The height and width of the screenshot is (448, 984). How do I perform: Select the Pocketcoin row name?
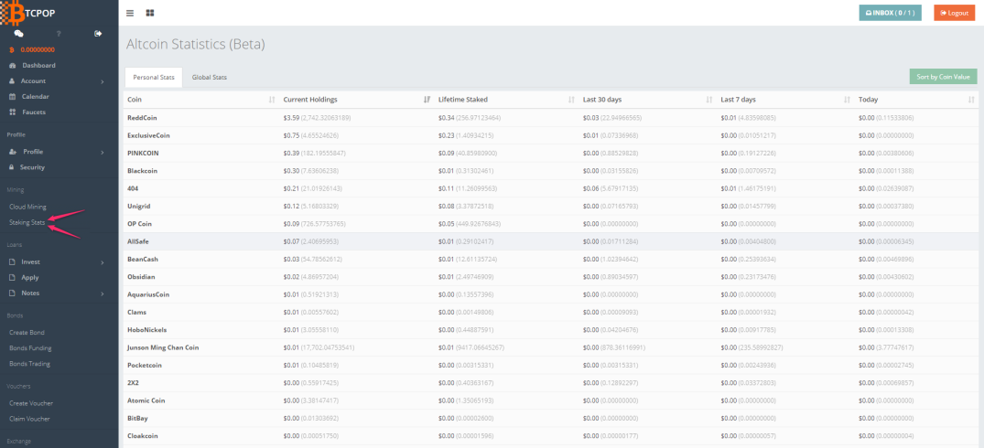coord(145,365)
